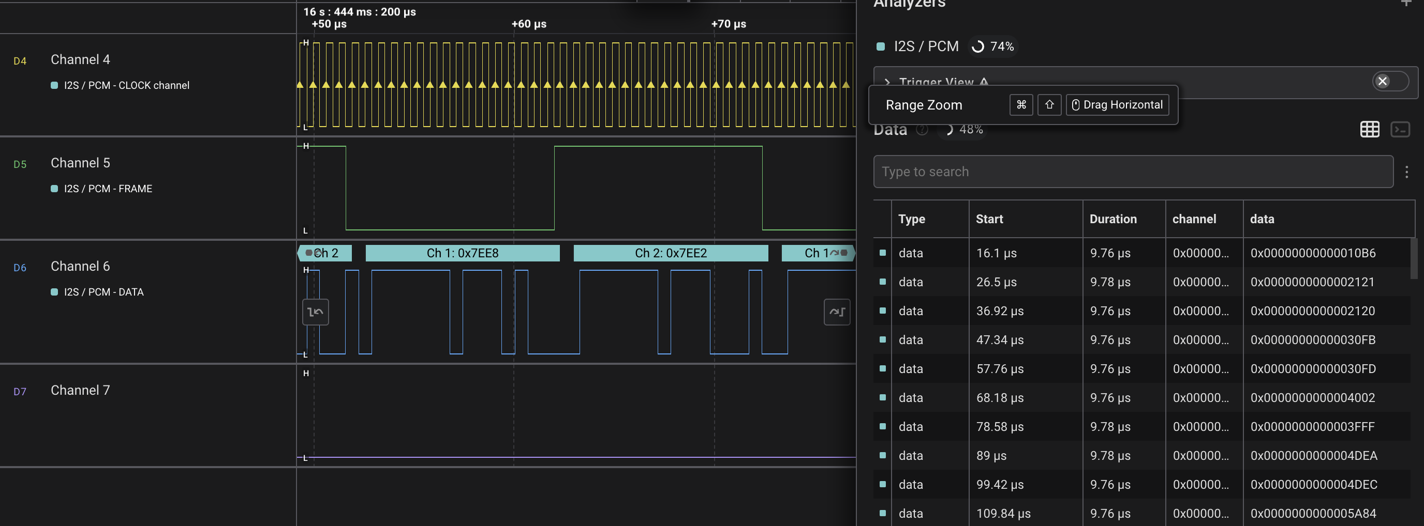This screenshot has height=526, width=1424.
Task: Expand the Trigger View section
Action: click(887, 82)
